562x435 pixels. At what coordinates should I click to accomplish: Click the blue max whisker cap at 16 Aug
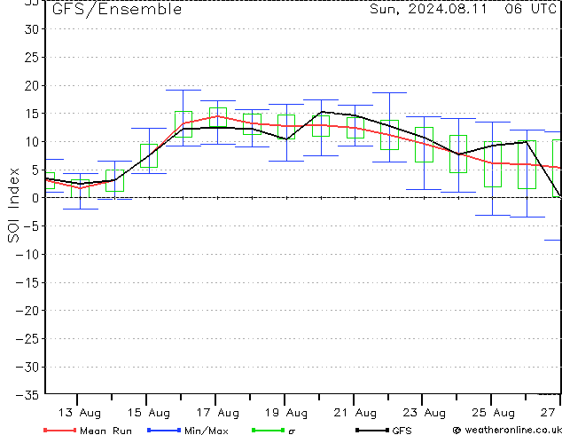point(183,90)
